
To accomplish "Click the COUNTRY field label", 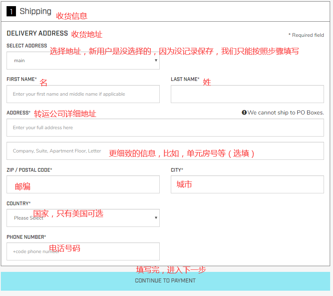I will (18, 204).
